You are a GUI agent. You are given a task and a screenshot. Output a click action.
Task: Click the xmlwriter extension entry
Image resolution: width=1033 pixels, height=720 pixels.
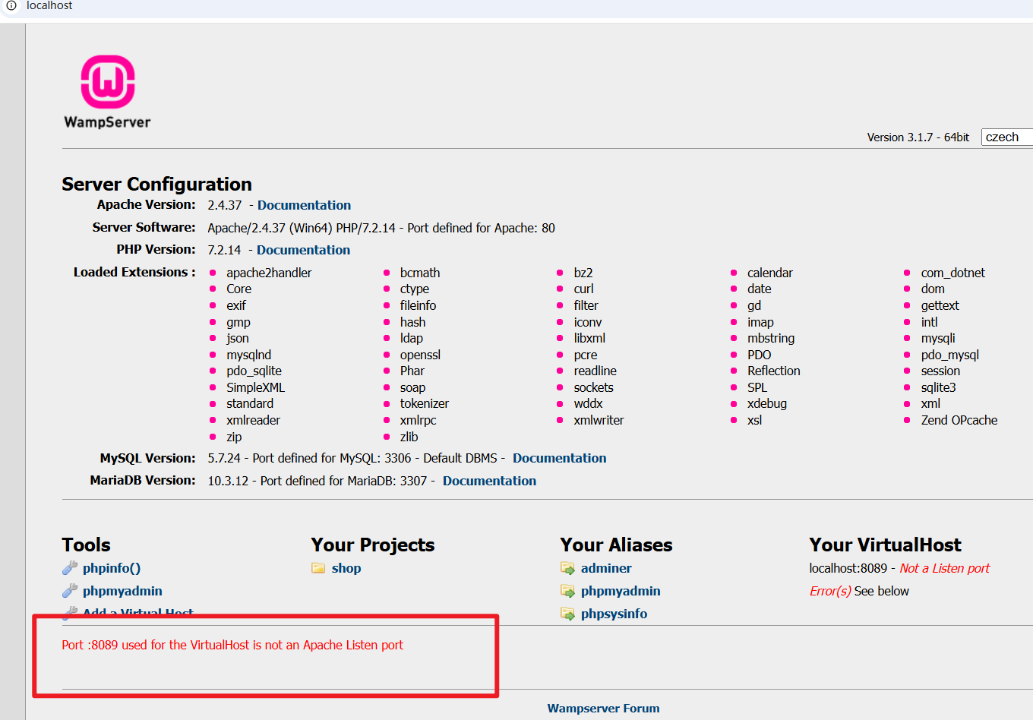[599, 420]
